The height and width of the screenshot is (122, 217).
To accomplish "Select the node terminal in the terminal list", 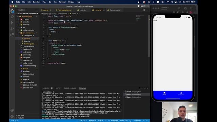I will pyautogui.click(x=136, y=92).
